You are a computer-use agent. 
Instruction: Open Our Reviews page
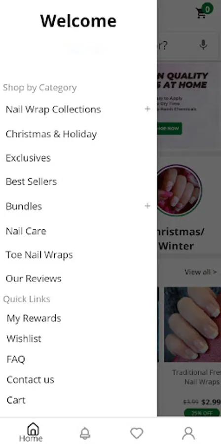click(x=34, y=279)
